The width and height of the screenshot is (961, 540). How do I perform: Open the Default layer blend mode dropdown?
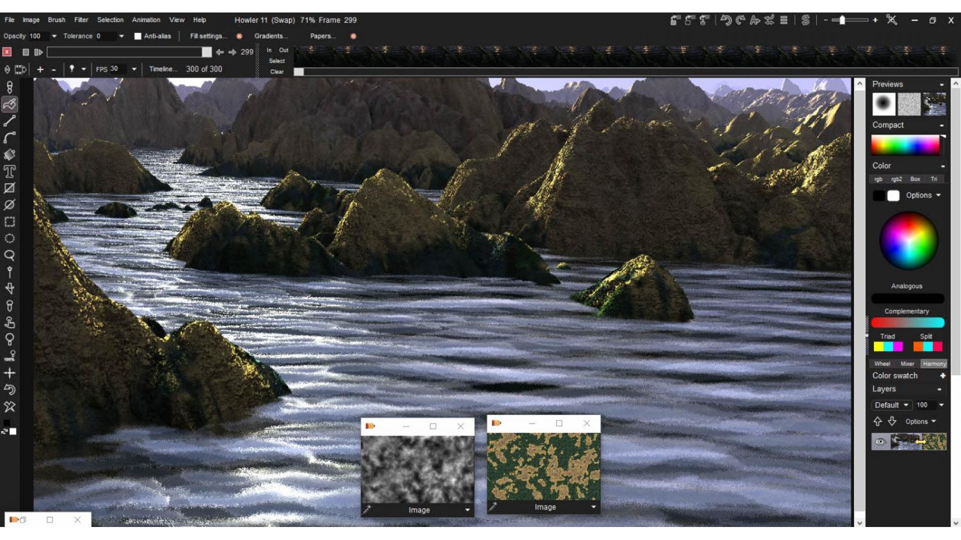point(892,405)
